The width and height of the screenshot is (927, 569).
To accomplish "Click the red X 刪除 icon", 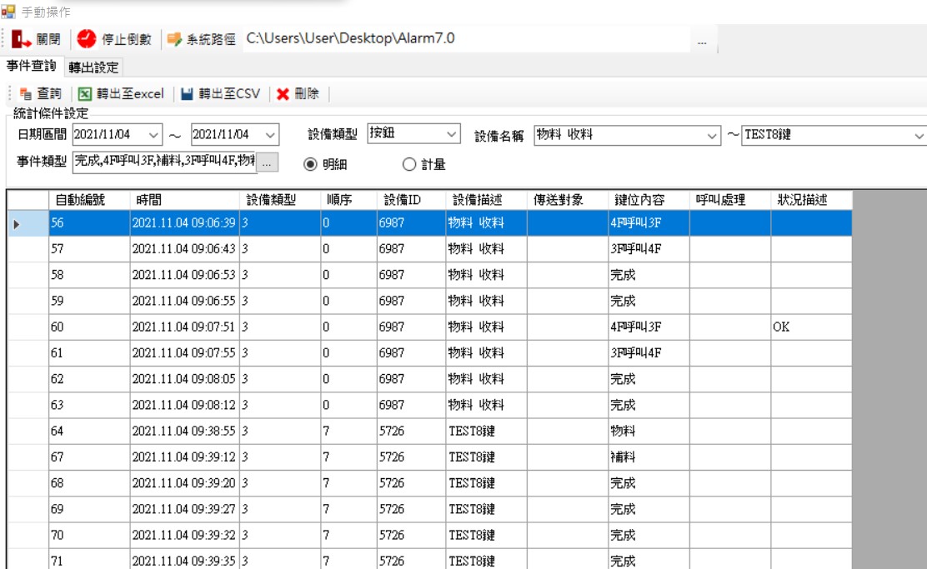I will pyautogui.click(x=283, y=94).
